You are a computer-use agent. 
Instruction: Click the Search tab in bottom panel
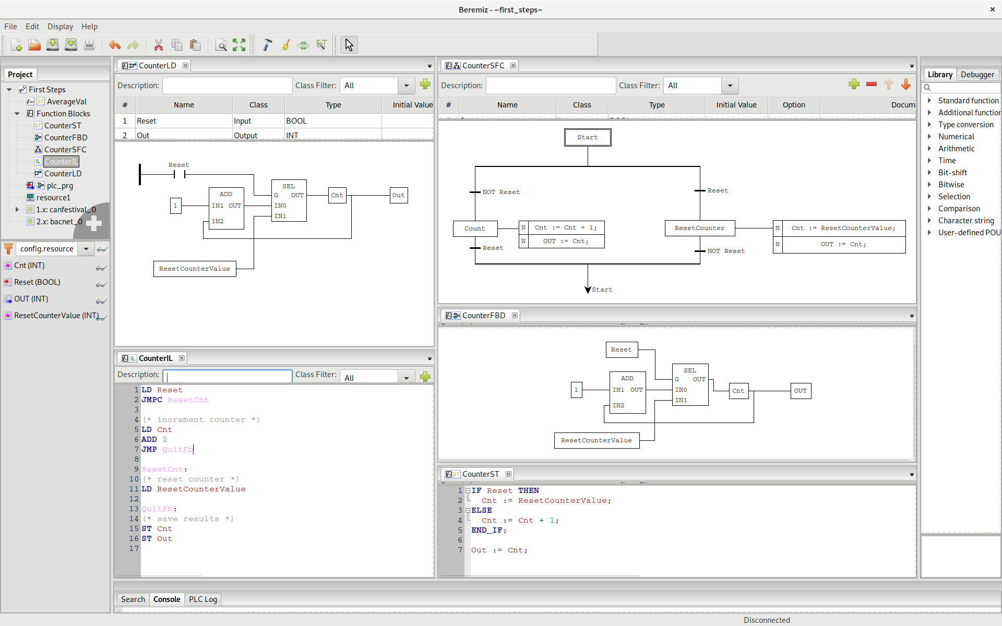pyautogui.click(x=132, y=598)
